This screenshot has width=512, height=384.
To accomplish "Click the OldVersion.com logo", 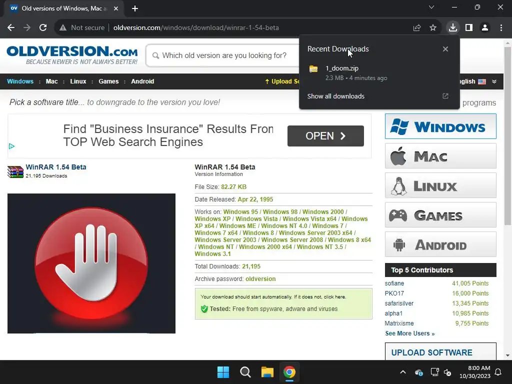I will tap(72, 55).
